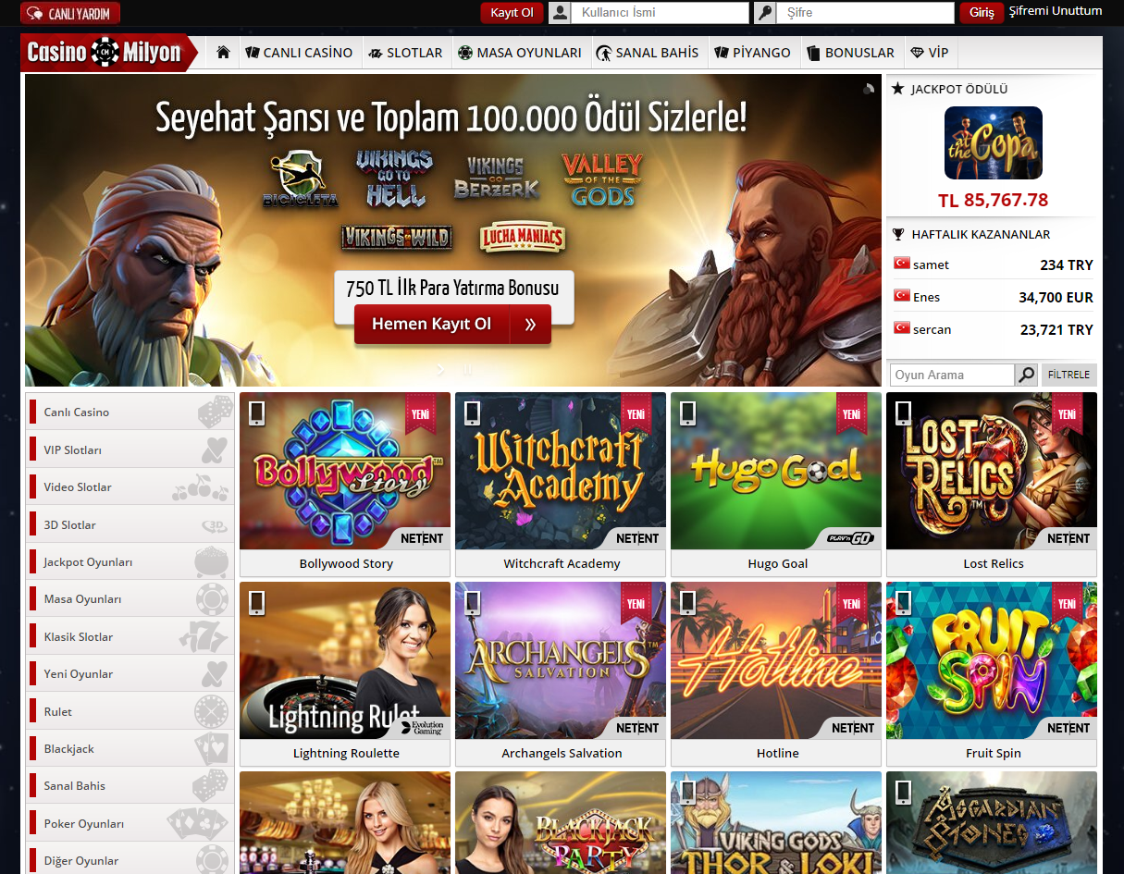Select Blackjack in the sidebar
This screenshot has width=1124, height=874.
pyautogui.click(x=130, y=748)
